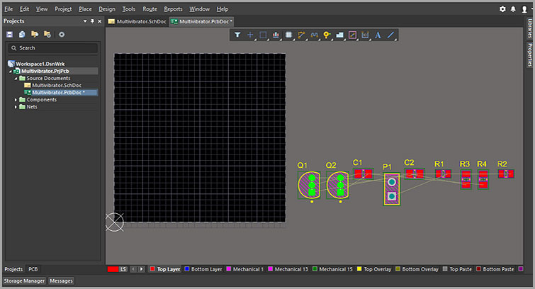Screen dimensions: 535x289
Task: Open the File menu
Action: 9,9
